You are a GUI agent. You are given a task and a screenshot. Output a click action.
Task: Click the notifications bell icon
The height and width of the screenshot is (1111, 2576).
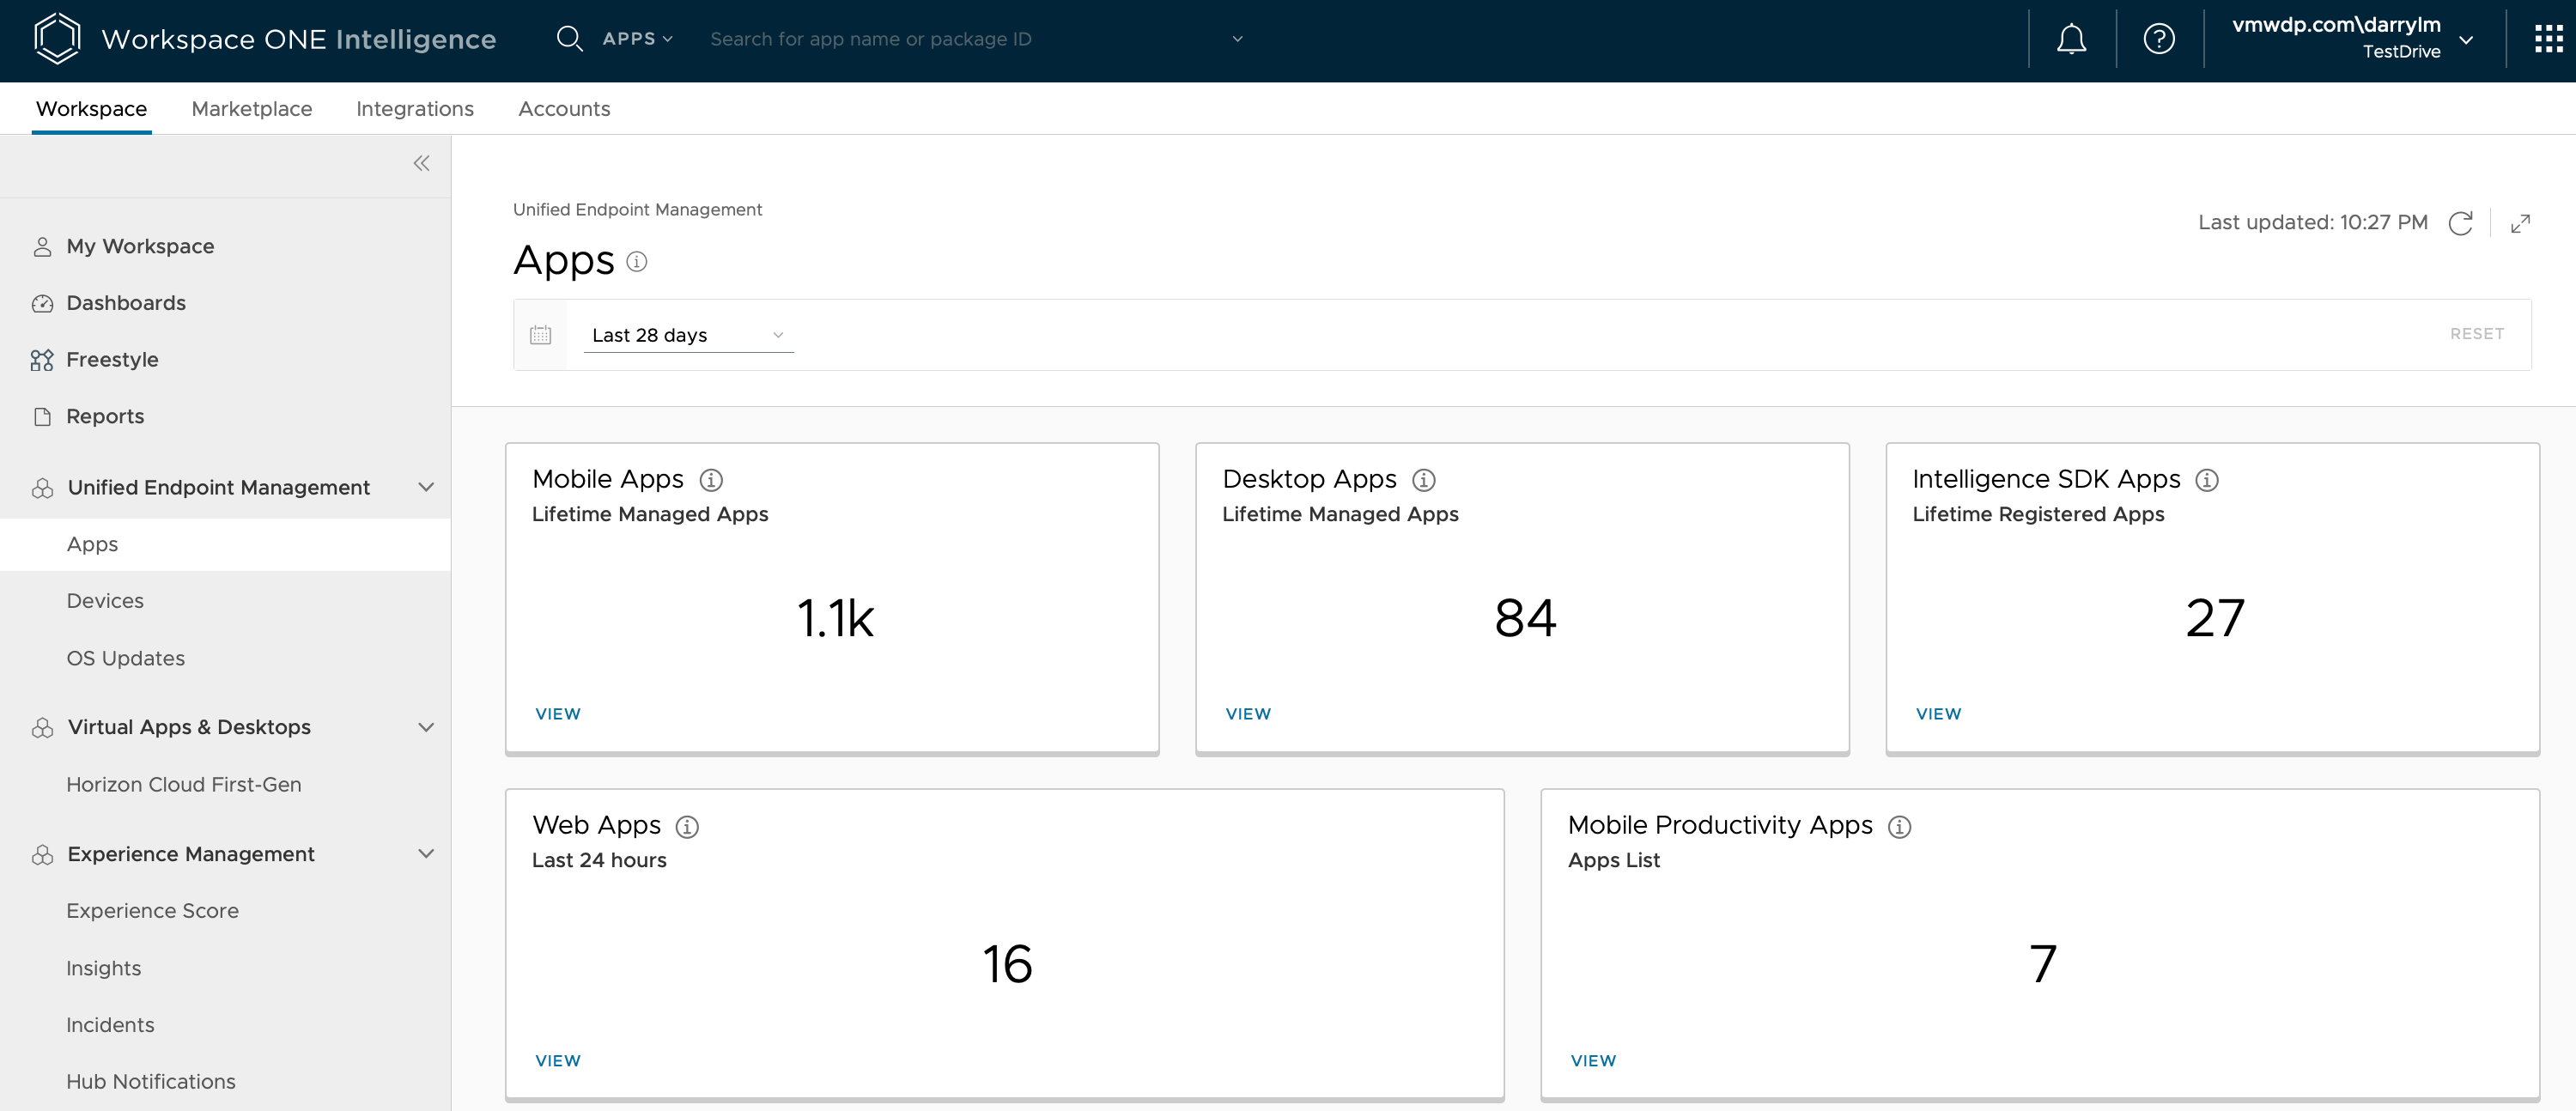(2071, 39)
